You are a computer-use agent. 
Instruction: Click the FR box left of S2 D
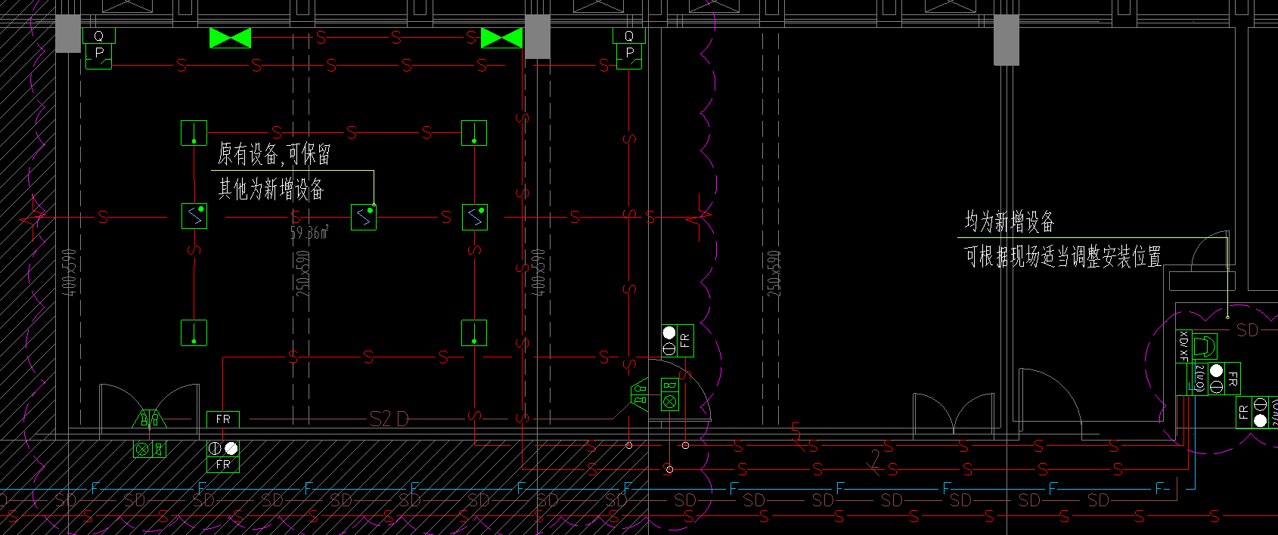point(223,419)
